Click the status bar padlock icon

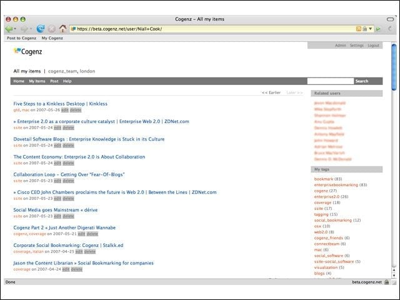point(387,282)
